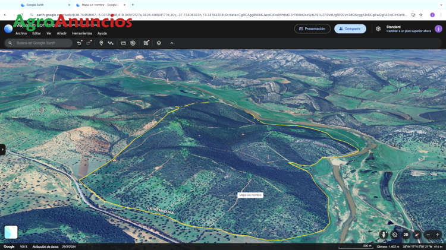Click the undo arrow in toolbar
The height and width of the screenshot is (250, 446).
[x=79, y=43]
